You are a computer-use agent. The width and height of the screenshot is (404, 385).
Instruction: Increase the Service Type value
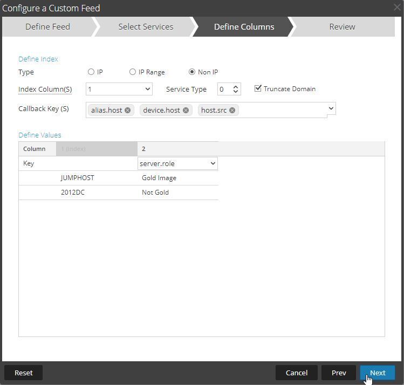236,86
